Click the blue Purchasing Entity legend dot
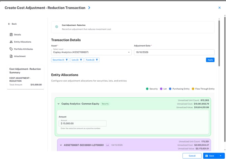Viewport: 226px width, 159px height. [170, 89]
